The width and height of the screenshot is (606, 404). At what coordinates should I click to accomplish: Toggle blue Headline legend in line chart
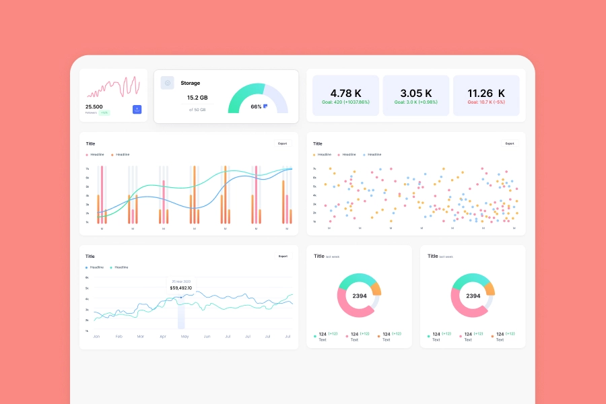[95, 267]
